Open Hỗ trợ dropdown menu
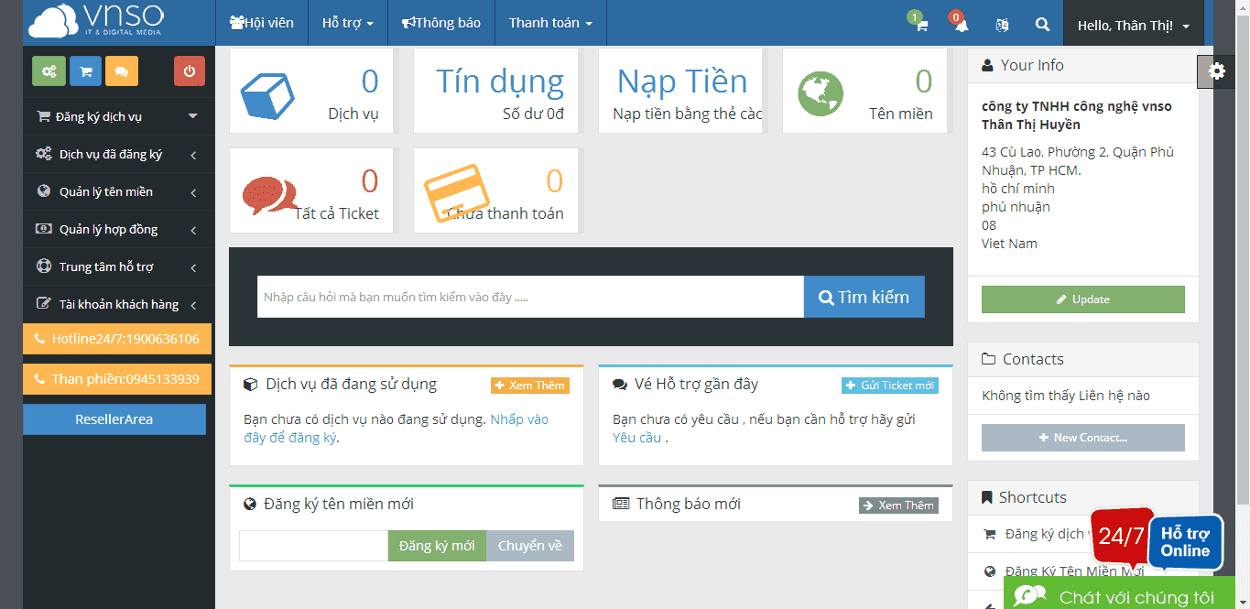 click(348, 23)
